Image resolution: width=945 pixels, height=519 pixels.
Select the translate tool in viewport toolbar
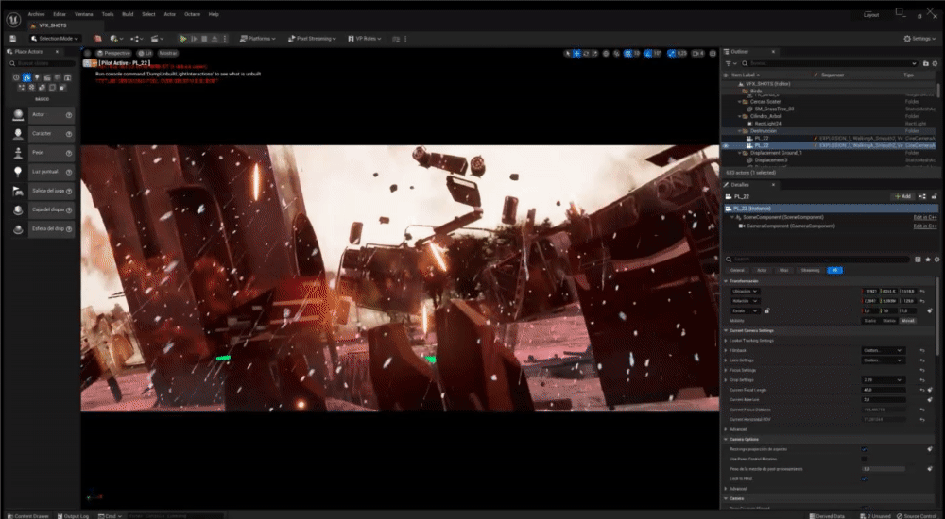576,53
